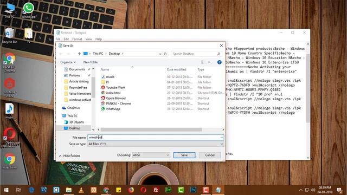The image size is (347, 195).
Task: Open Notepad Help menu
Action: (x=99, y=39)
